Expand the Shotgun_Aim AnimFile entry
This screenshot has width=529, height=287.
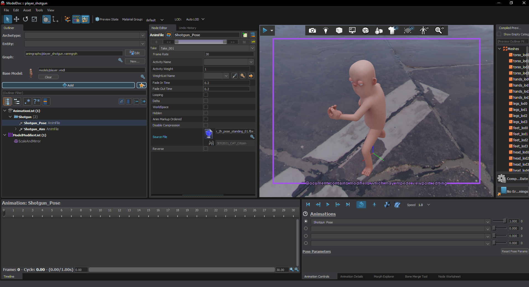16,129
